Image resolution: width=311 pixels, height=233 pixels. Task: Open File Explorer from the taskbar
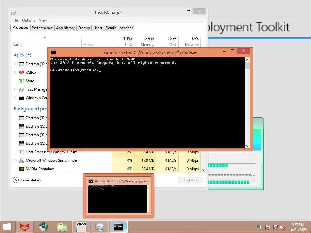62,227
